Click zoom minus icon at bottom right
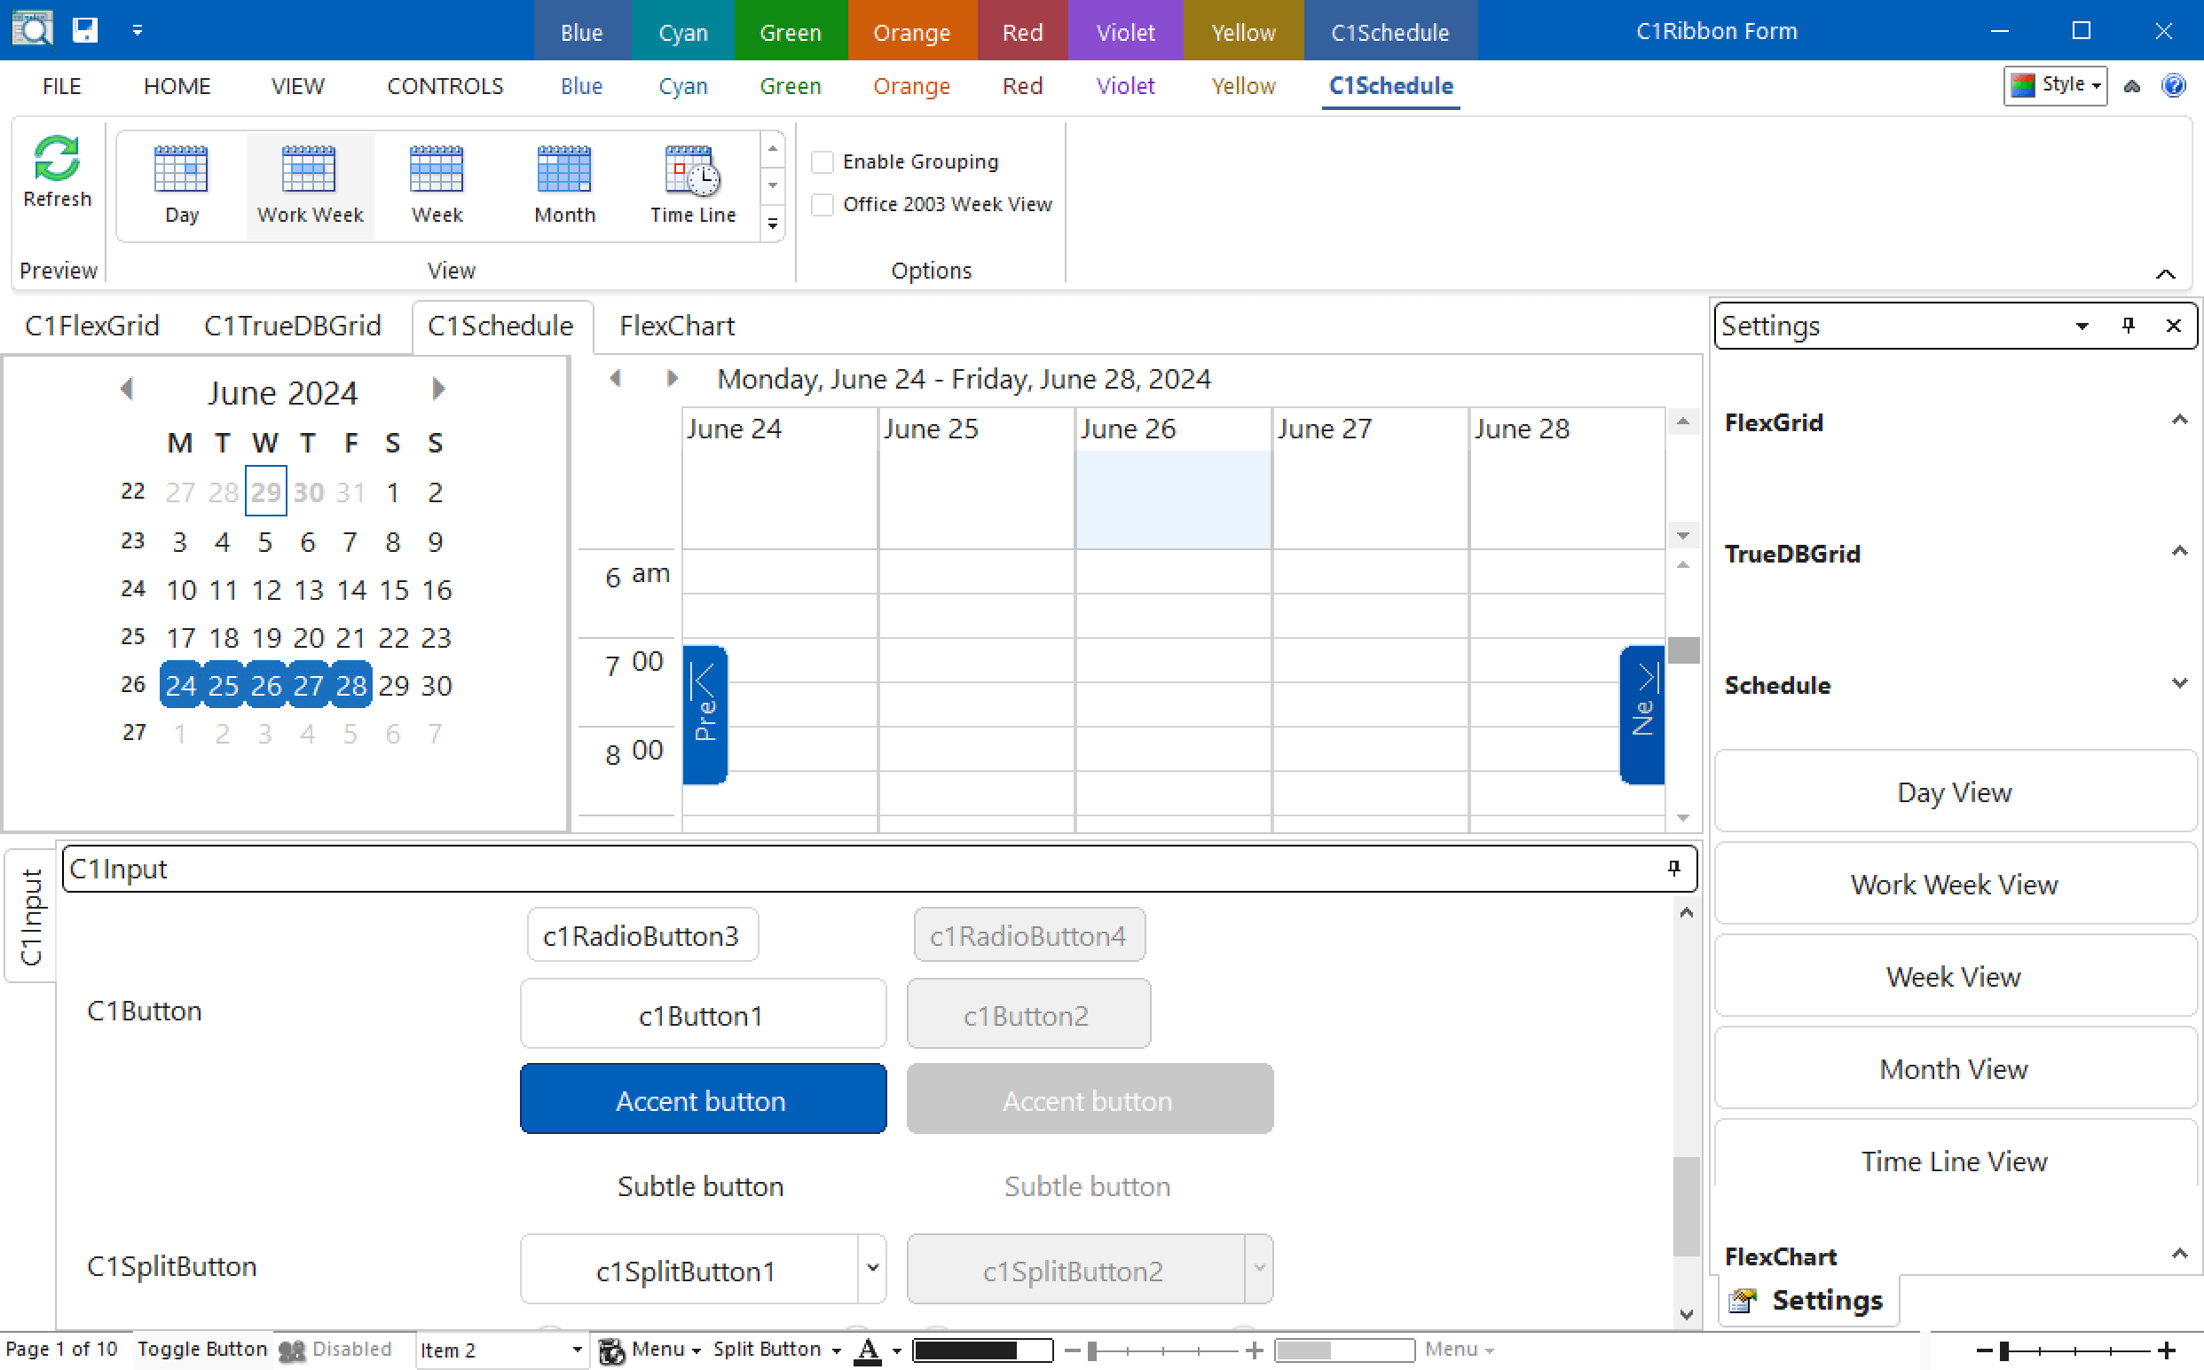Image resolution: width=2204 pixels, height=1370 pixels. [x=1983, y=1351]
